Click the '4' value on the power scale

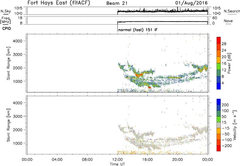[x=223, y=83]
